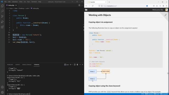Click line 11 in the gutter
Viewport: 169px width, 95px height.
click(9, 35)
